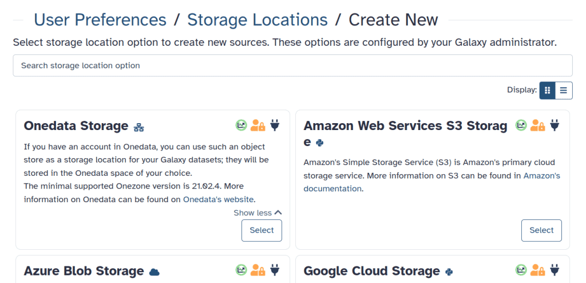The height and width of the screenshot is (283, 586).
Task: Click Google Cloud Storage's green quota badge
Action: pyautogui.click(x=521, y=269)
